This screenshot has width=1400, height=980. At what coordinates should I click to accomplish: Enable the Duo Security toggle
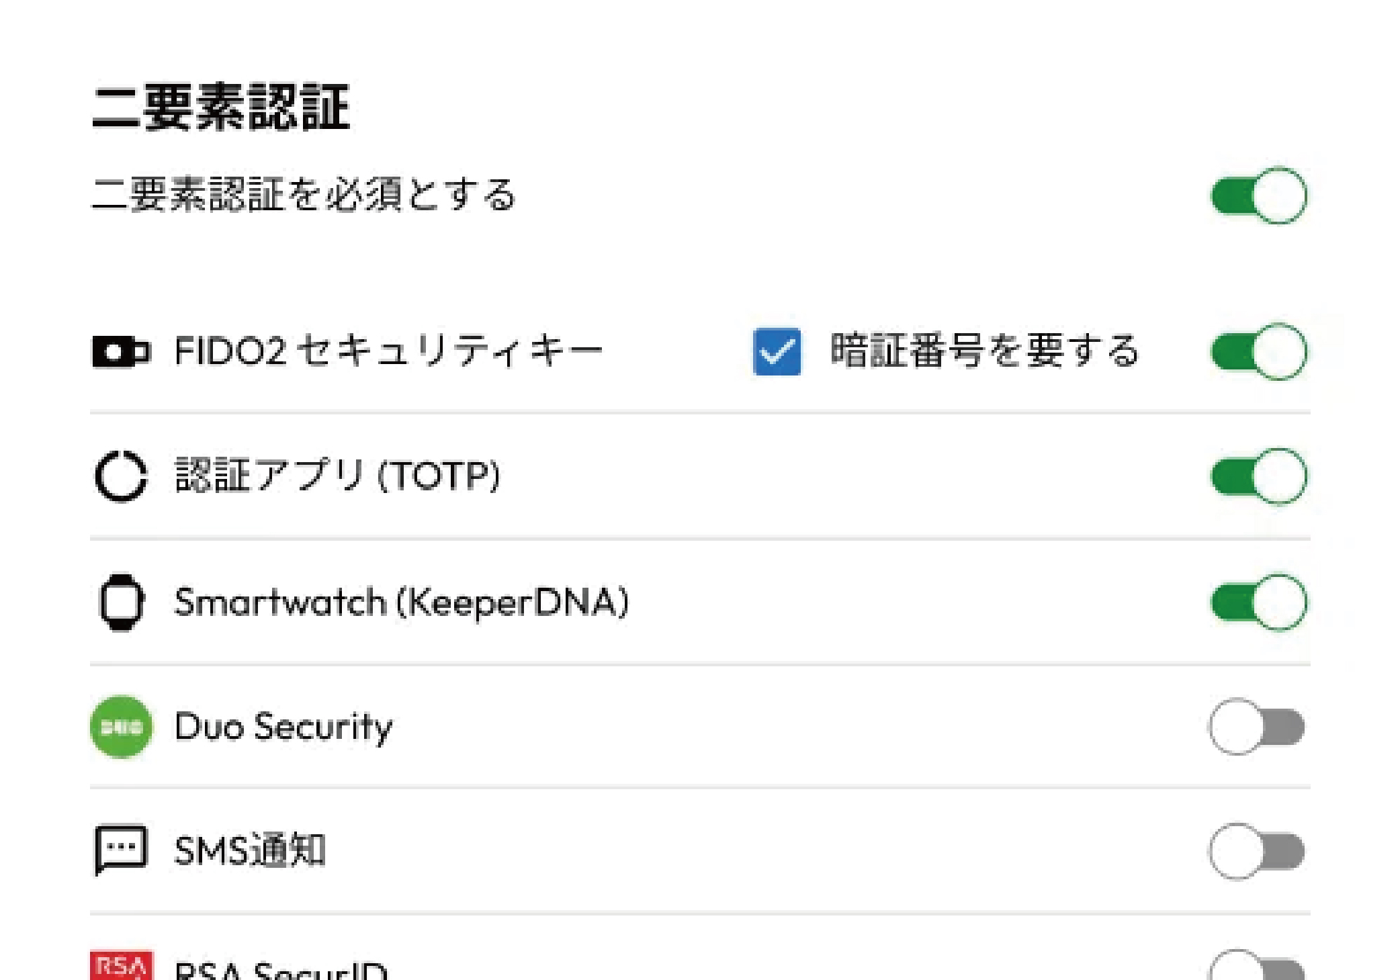click(x=1256, y=727)
